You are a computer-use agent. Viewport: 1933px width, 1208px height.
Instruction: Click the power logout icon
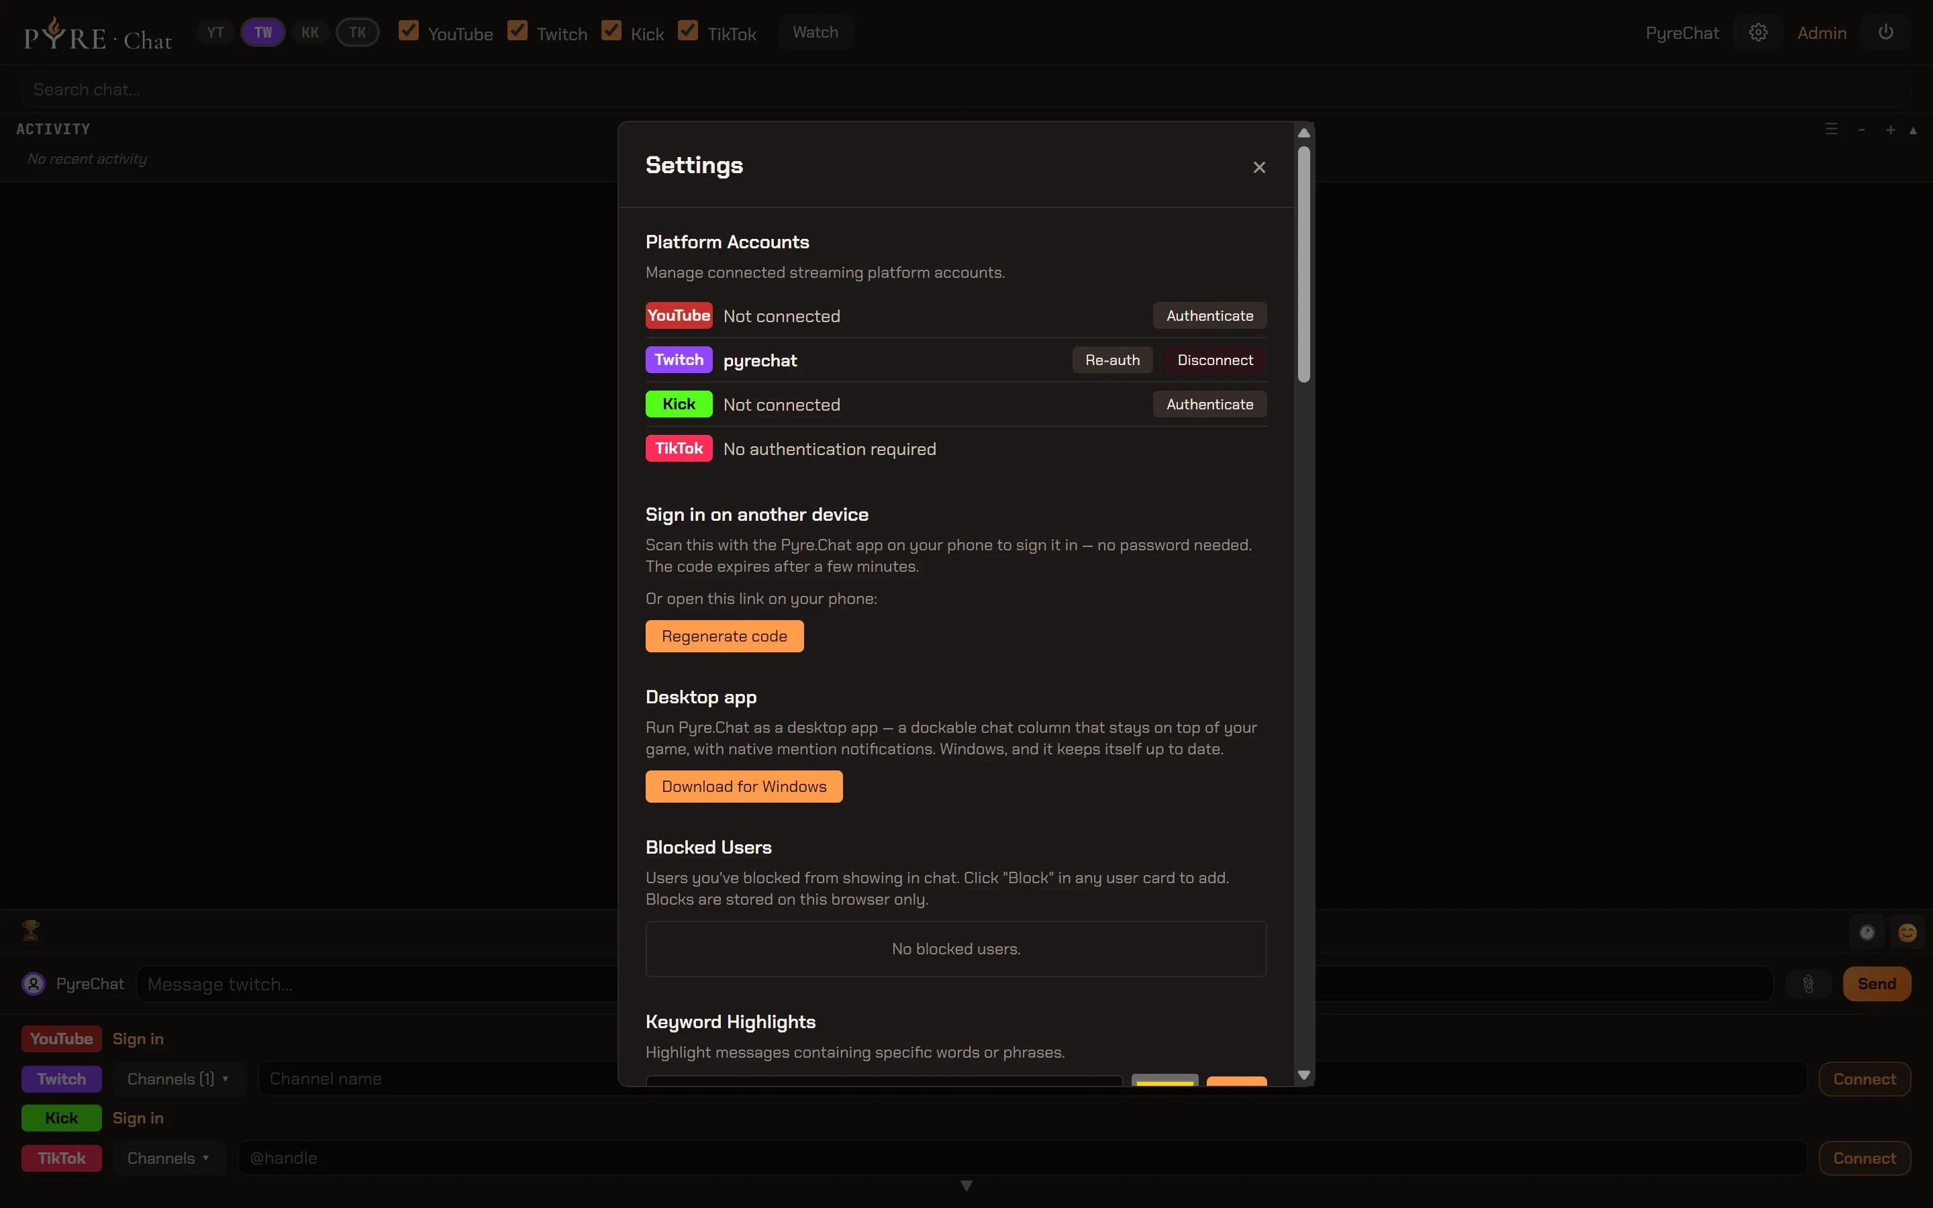pos(1885,33)
